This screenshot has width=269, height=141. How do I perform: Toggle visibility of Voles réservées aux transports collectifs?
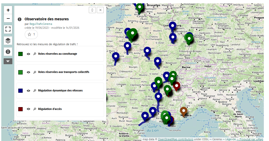[29, 72]
